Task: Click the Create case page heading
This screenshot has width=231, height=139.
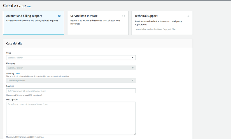Action: coord(15,6)
